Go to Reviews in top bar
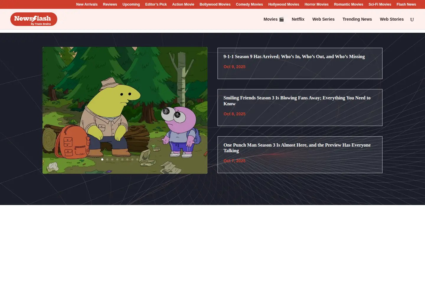425x295 pixels. (x=110, y=4)
